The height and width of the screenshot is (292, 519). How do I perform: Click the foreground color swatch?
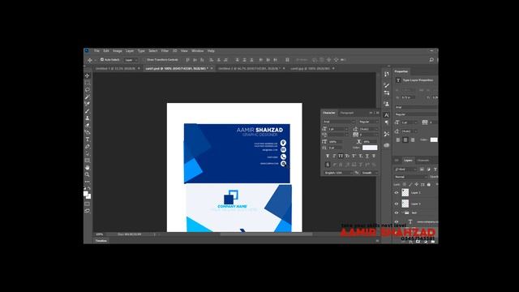pyautogui.click(x=86, y=194)
